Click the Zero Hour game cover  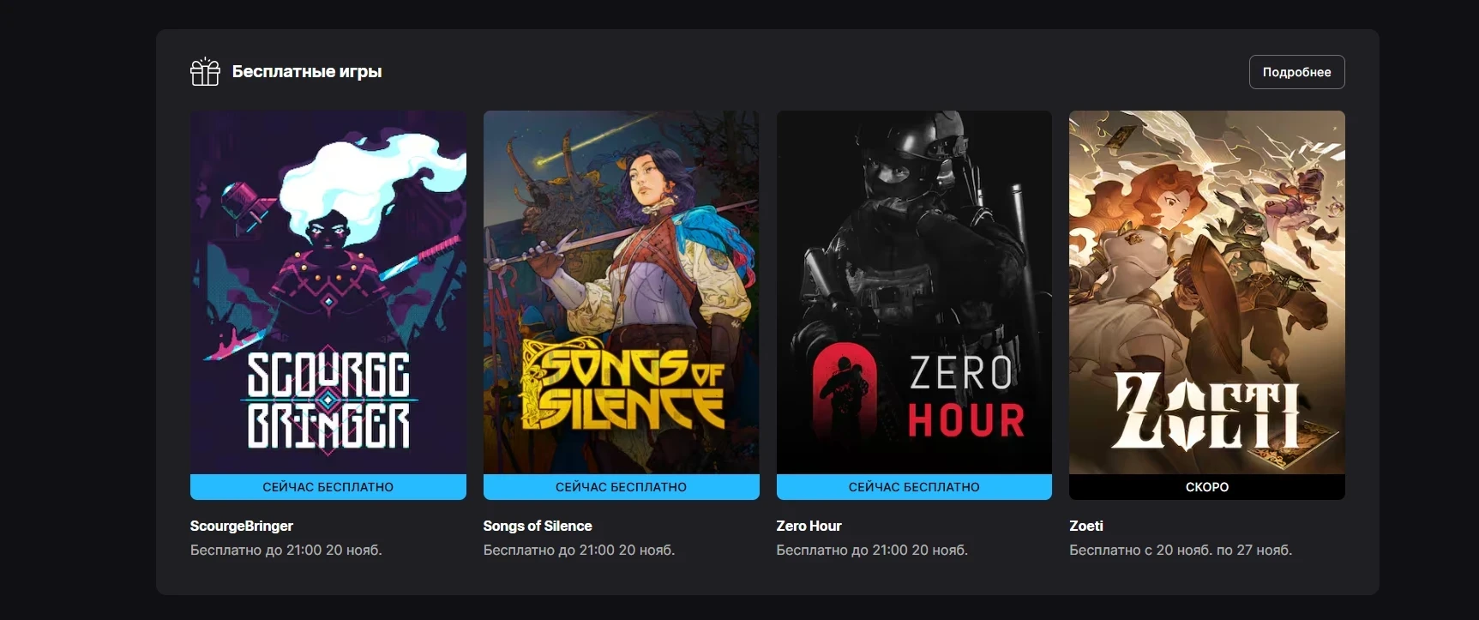click(x=914, y=292)
